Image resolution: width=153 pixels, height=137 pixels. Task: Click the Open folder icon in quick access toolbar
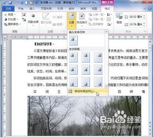pos(31,3)
